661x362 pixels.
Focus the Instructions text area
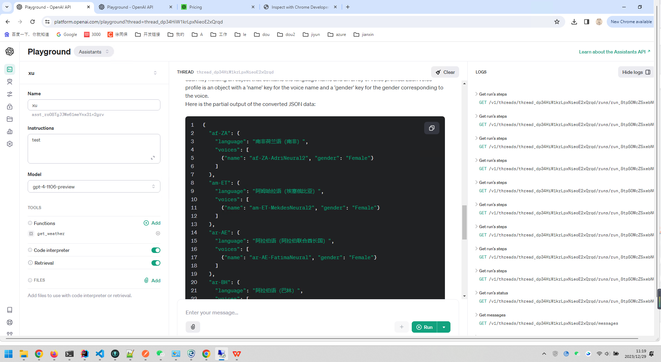[94, 149]
